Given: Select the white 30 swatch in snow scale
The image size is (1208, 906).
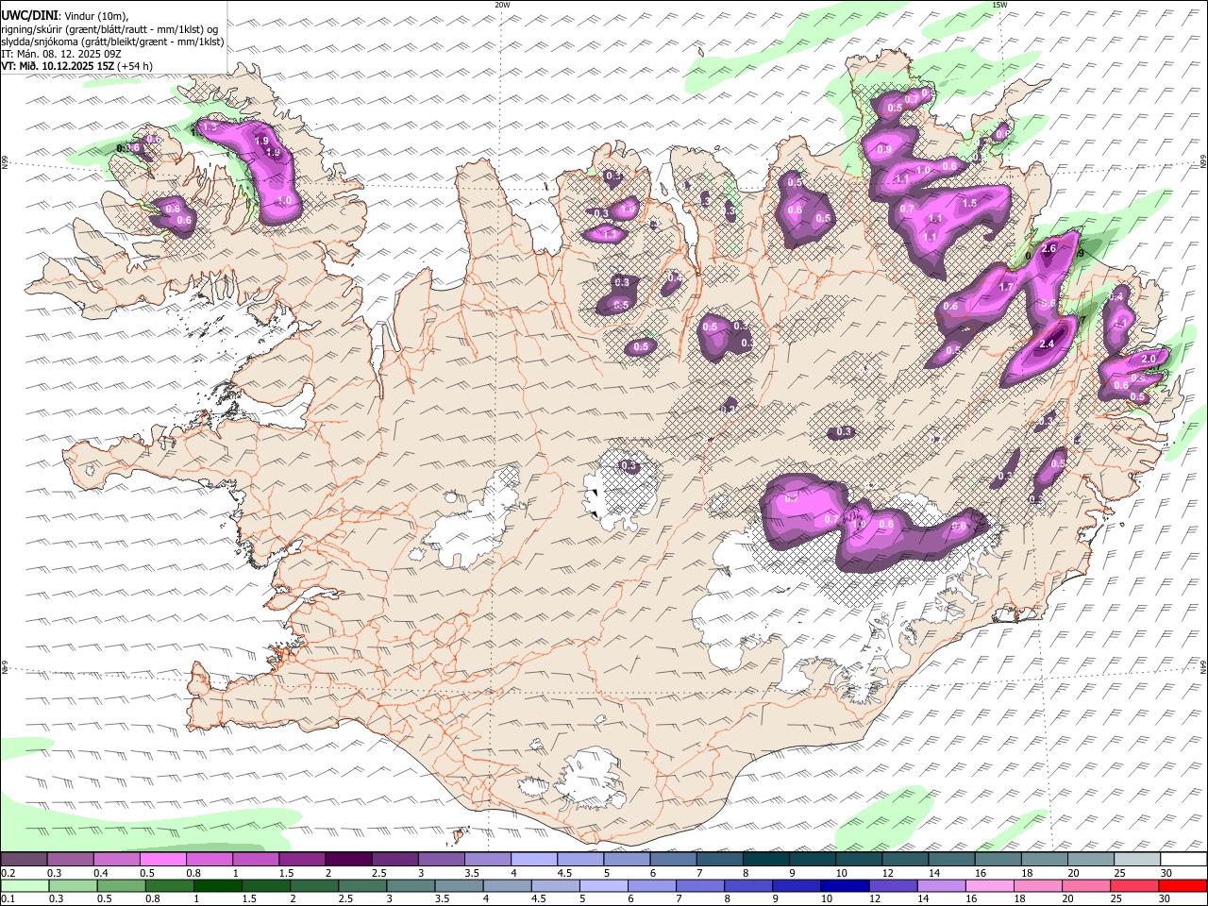Looking at the screenshot, I should click(1183, 860).
